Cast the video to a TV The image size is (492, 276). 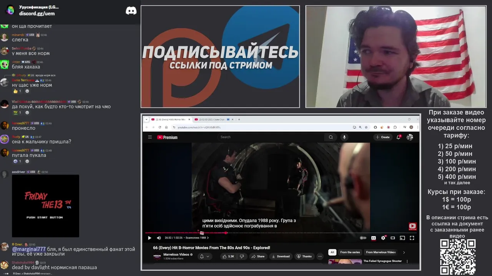click(x=402, y=238)
